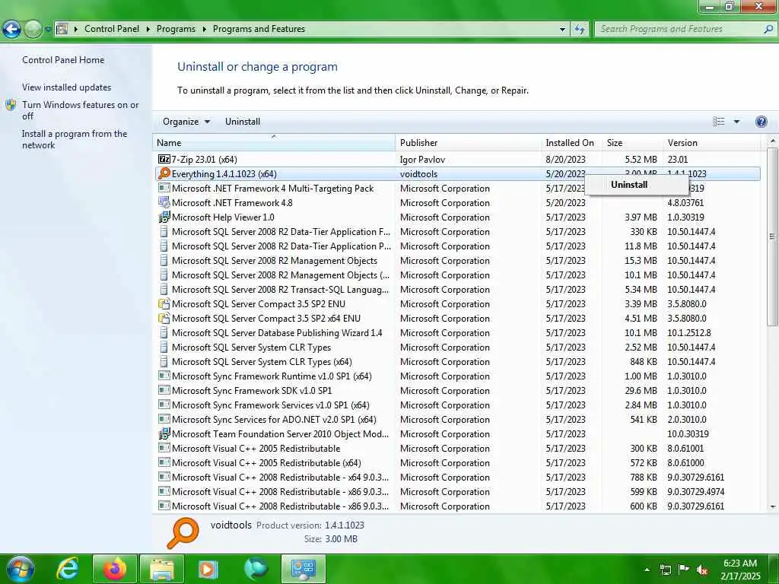Click Igor Pavlov publisher cell
The height and width of the screenshot is (584, 779).
coord(422,160)
